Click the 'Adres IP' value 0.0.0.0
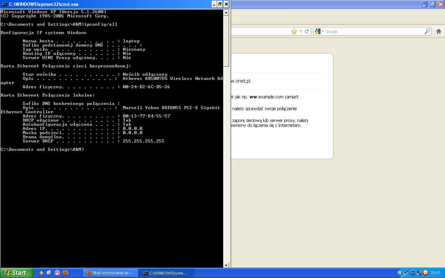Screen dimensions: 445x278 pyautogui.click(x=132, y=129)
